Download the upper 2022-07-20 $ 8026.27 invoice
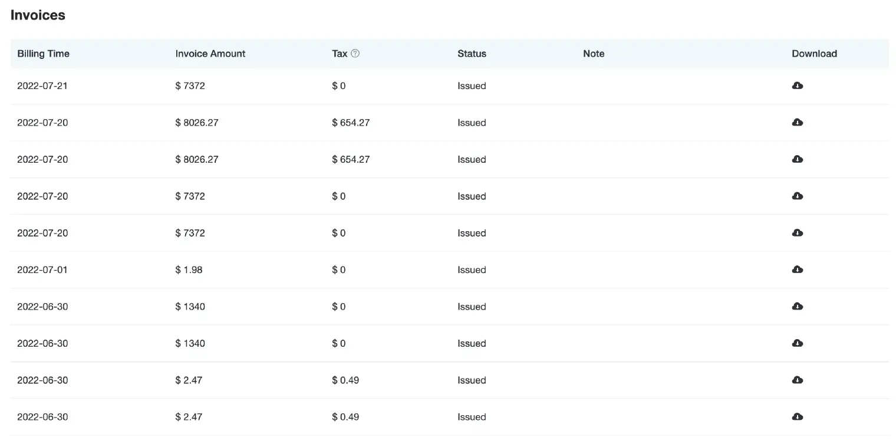896x447 pixels. pos(797,122)
